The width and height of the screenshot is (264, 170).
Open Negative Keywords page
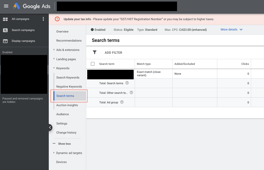[69, 87]
